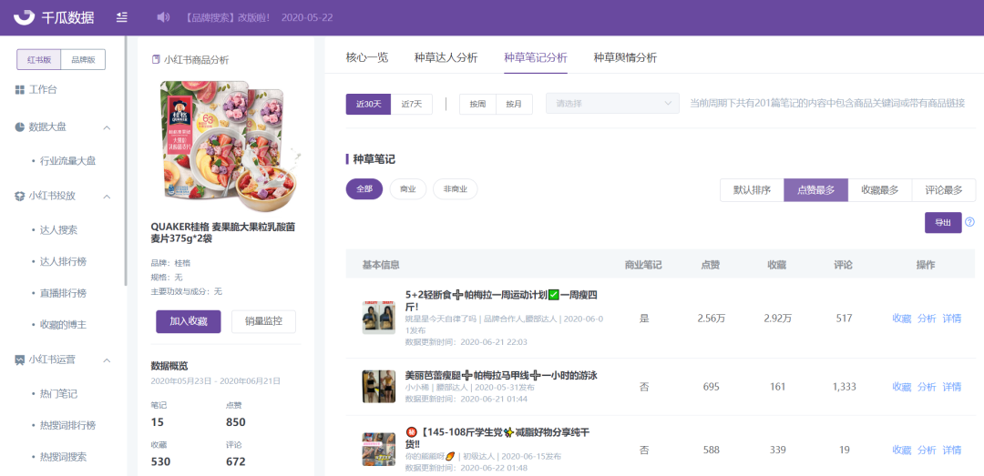Click the sidebar vertical scrollbar
The image size is (984, 476).
[x=126, y=160]
